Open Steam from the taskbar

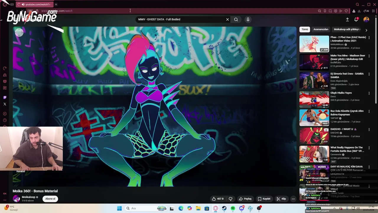(224, 209)
